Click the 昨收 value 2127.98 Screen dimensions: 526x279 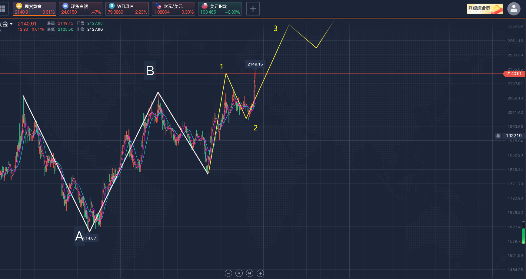[95, 29]
